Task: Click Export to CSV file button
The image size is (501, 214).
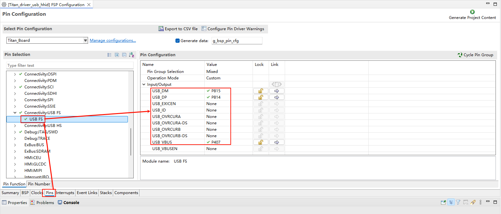Action: click(x=178, y=29)
